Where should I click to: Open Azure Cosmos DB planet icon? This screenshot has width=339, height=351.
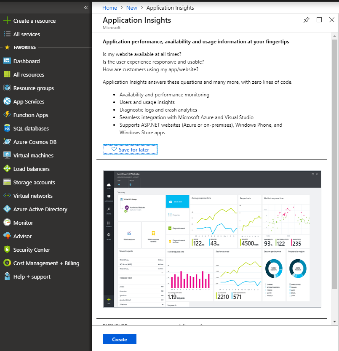[7, 141]
